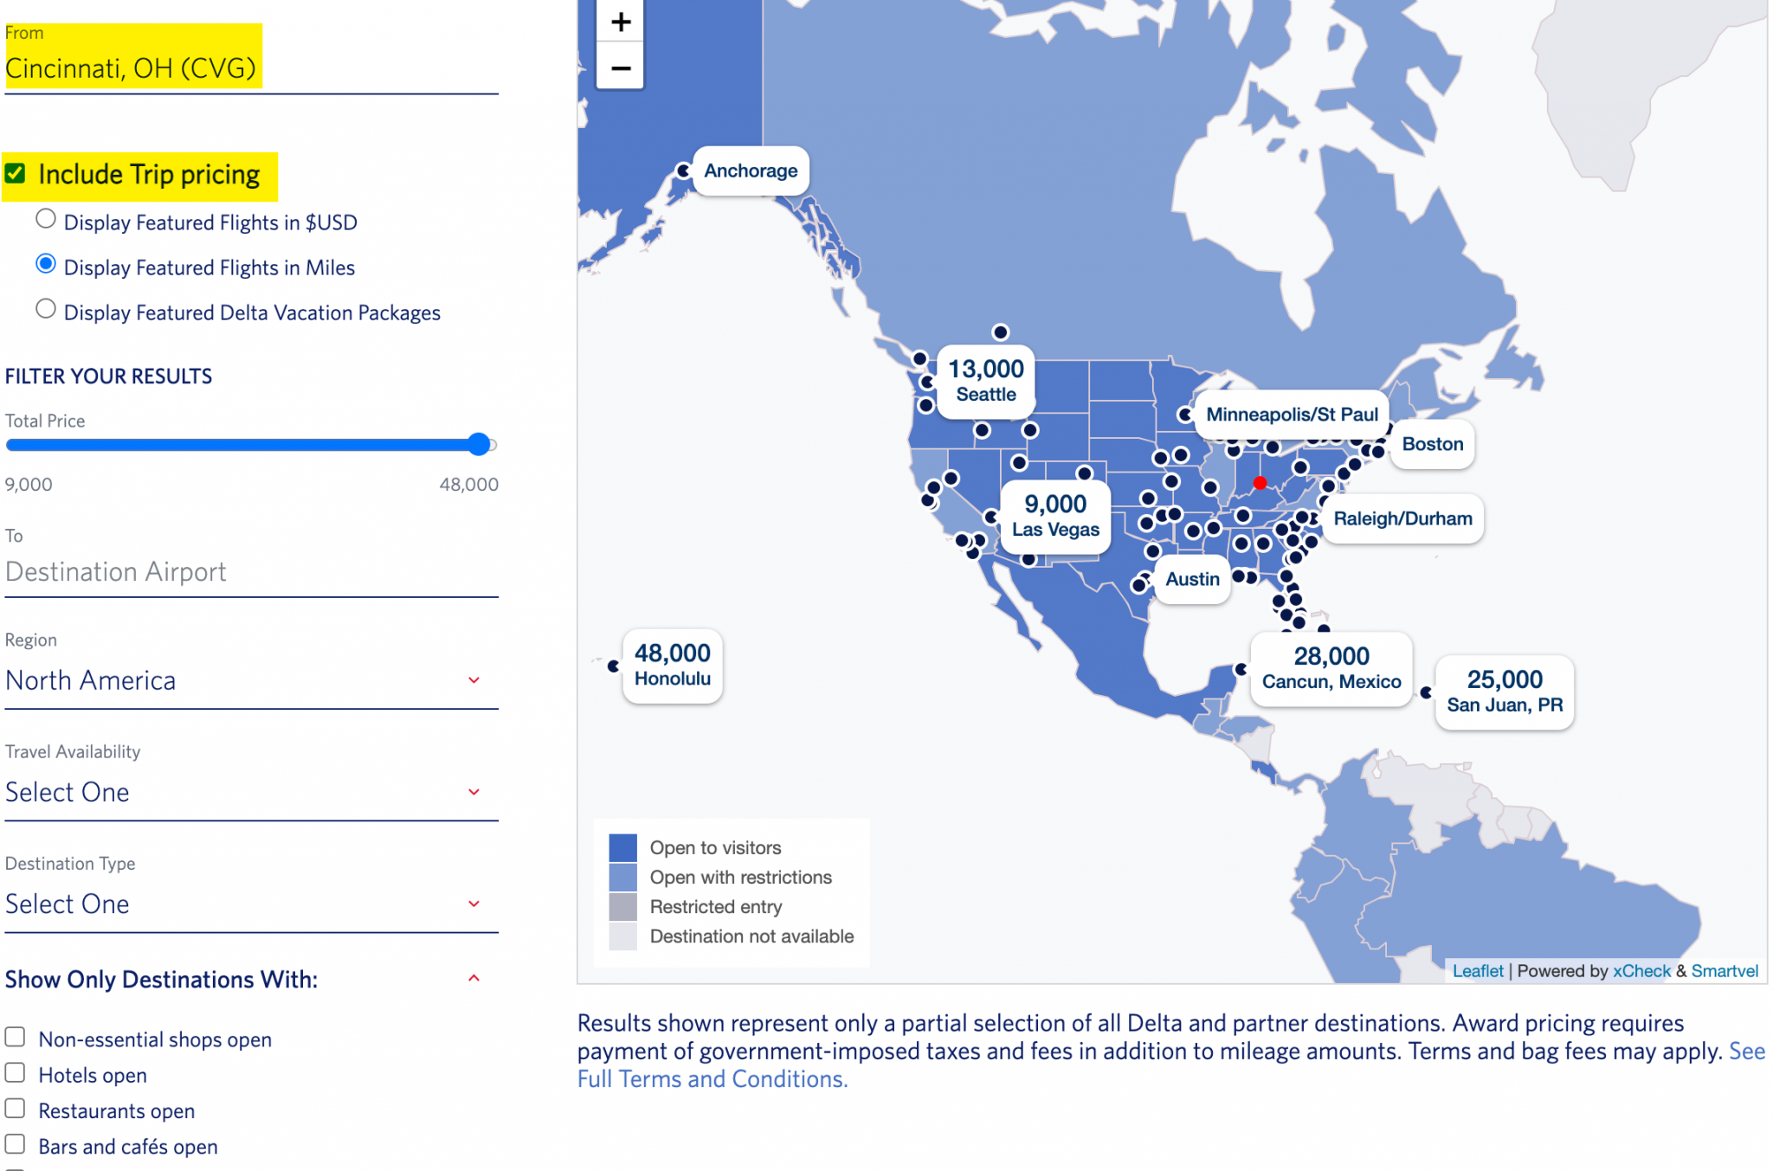
Task: Enable the Hotels open filter
Action: 14,1072
